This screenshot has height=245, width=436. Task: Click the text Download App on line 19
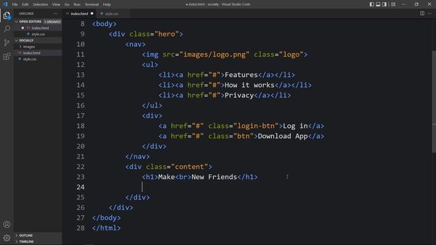click(283, 136)
